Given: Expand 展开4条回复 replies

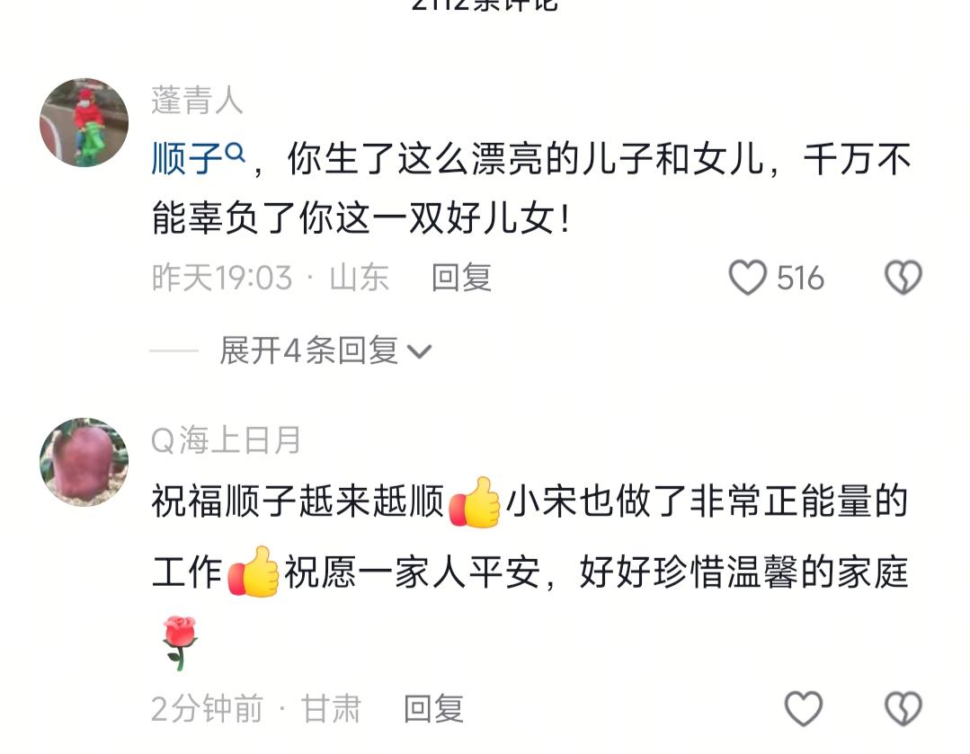Looking at the screenshot, I should 309,350.
